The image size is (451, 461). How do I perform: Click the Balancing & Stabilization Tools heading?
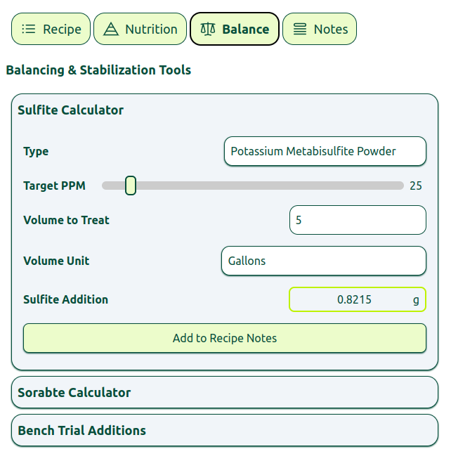tap(98, 70)
